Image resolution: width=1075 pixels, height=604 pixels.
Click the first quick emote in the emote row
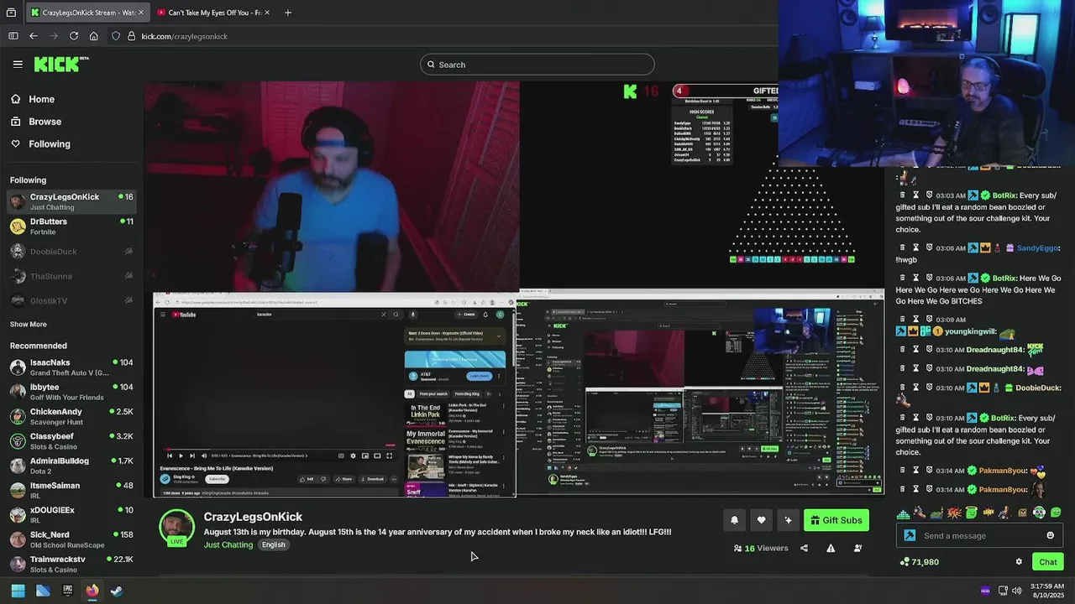pyautogui.click(x=903, y=513)
